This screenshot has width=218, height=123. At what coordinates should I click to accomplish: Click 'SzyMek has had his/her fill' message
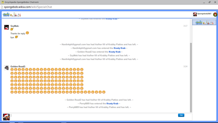99,55
